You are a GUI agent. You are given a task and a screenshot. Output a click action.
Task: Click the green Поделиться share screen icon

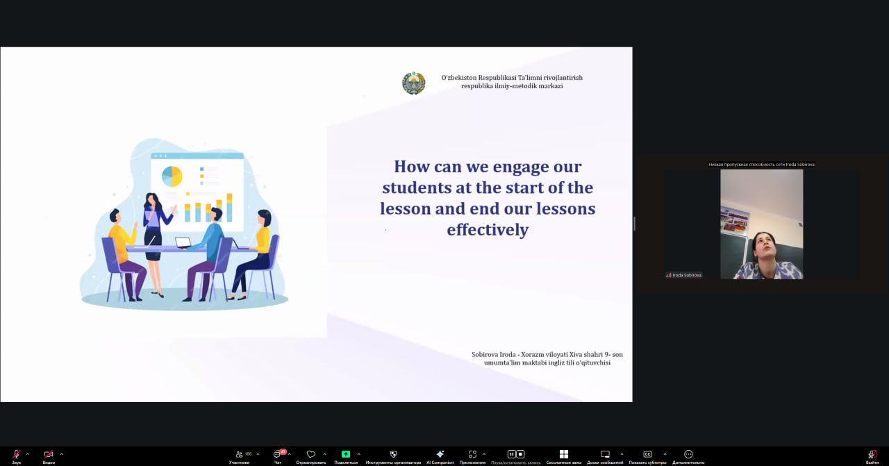click(346, 454)
